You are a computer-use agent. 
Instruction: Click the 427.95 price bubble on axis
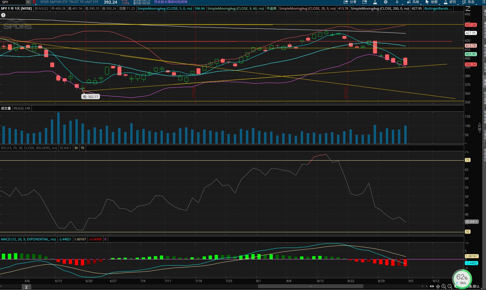click(x=471, y=33)
